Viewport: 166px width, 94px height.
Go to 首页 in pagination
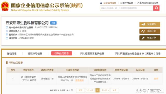tap(80, 90)
